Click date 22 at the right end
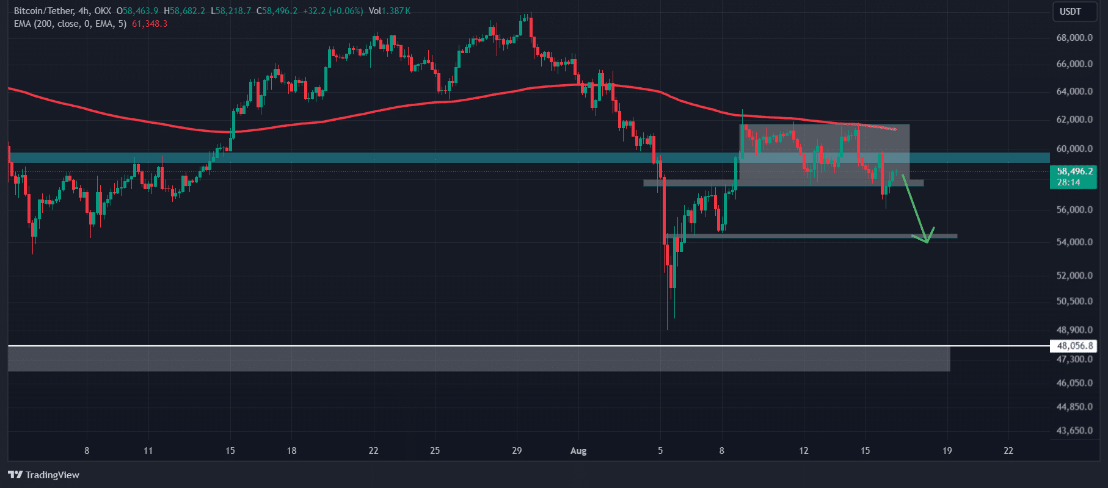This screenshot has height=488, width=1108. (x=1008, y=451)
